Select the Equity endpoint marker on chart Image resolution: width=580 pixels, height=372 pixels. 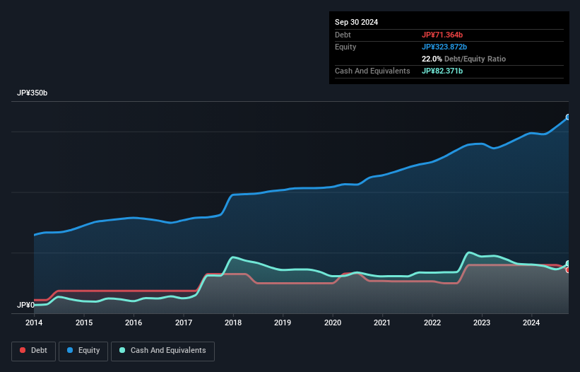(568, 117)
